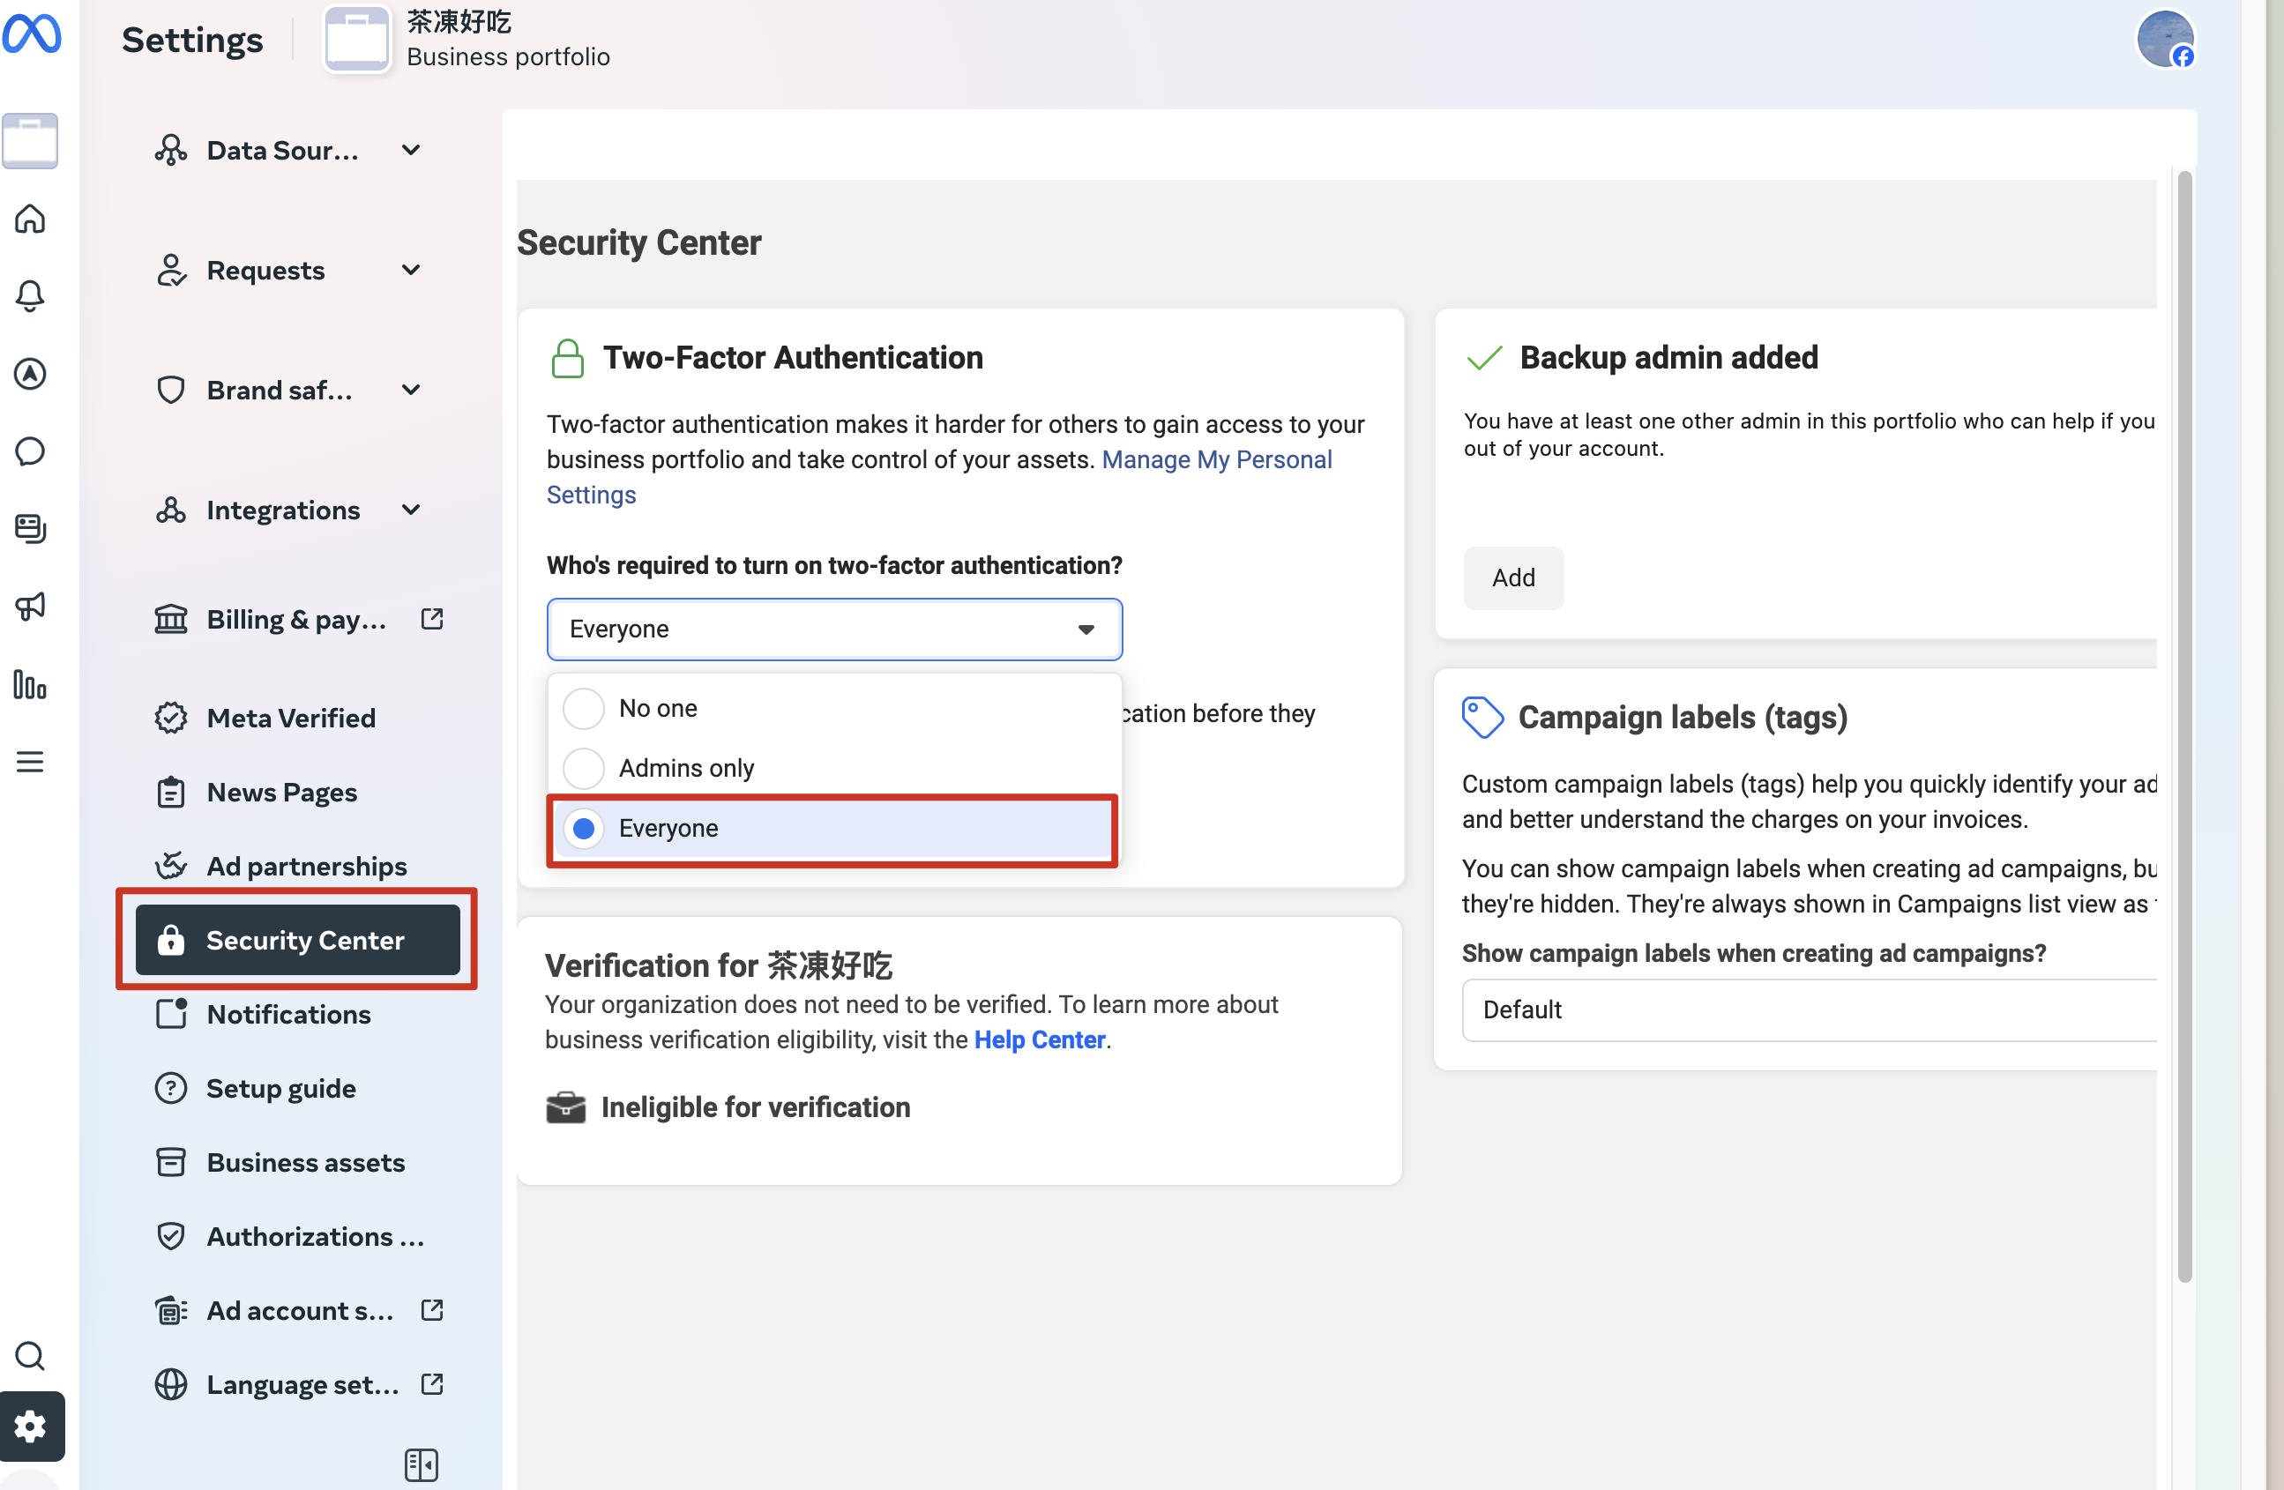Click the Settings title in header
Image resolution: width=2284 pixels, height=1490 pixels.
[193, 41]
